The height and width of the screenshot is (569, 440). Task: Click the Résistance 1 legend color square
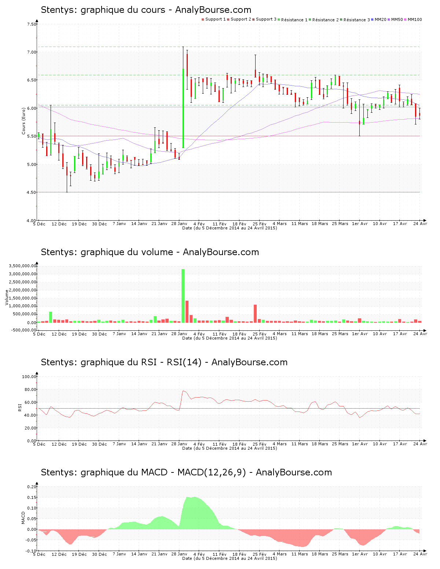(279, 19)
